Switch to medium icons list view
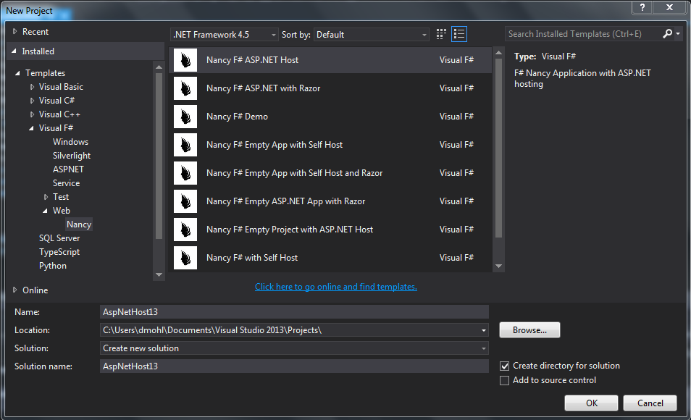 [x=459, y=34]
